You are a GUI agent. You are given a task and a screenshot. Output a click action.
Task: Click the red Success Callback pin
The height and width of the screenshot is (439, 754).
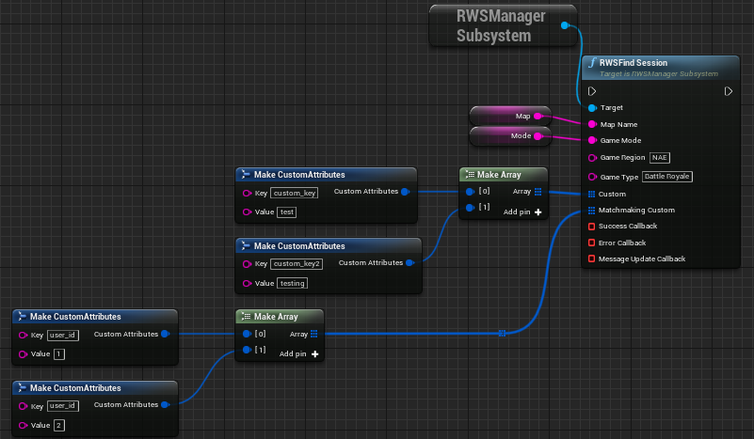(591, 227)
